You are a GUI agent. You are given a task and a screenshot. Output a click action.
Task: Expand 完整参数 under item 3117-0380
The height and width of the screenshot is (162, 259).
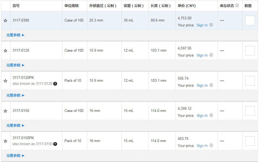pyautogui.click(x=15, y=35)
